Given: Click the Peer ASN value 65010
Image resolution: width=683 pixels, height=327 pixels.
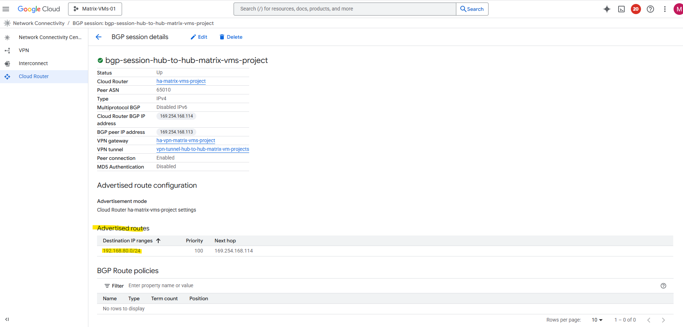Looking at the screenshot, I should 164,90.
